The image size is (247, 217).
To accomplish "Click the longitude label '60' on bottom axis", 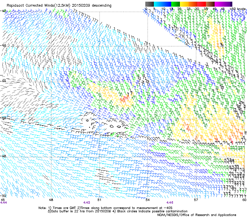I will click(x=244, y=200).
